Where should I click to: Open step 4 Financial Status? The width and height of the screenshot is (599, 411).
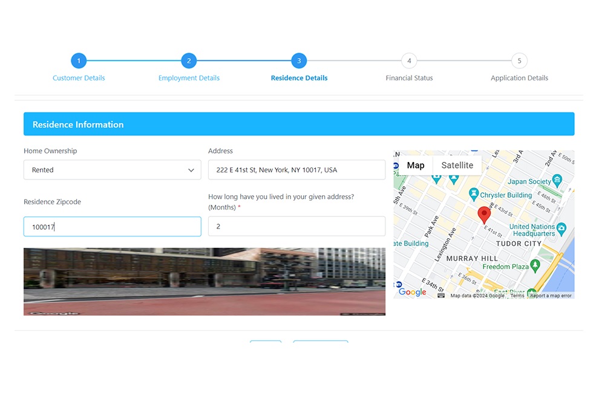click(x=409, y=61)
